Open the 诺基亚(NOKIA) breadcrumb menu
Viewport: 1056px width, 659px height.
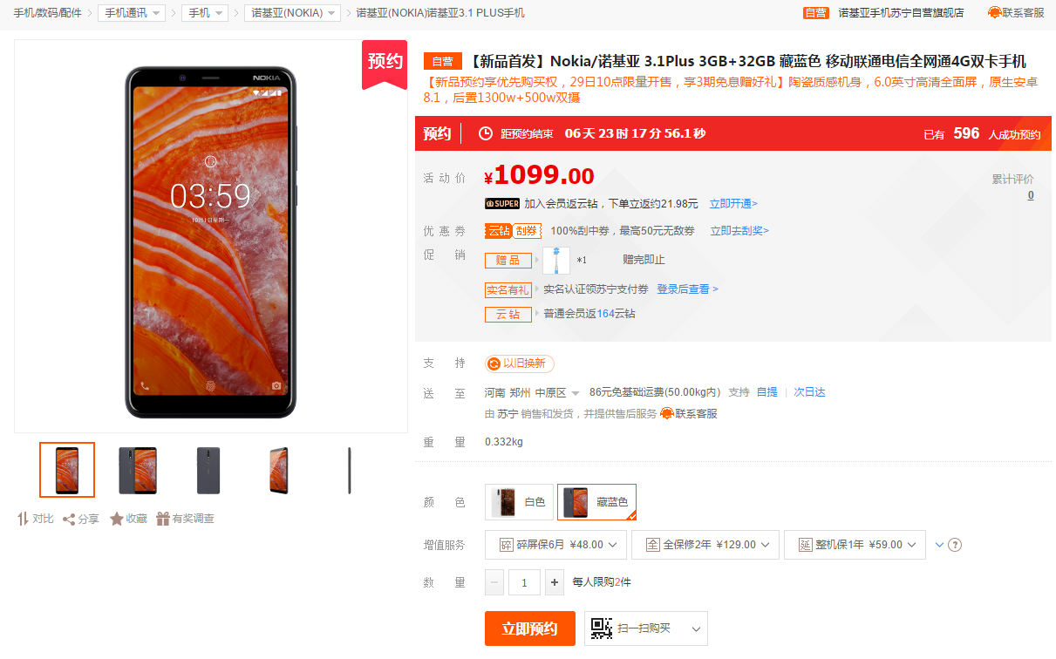(x=291, y=13)
